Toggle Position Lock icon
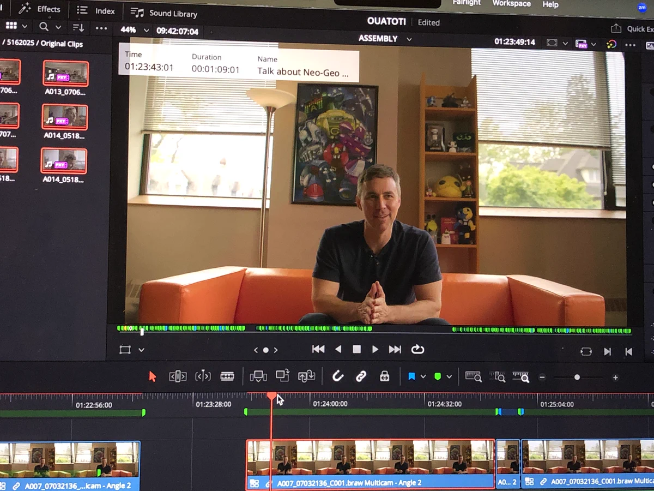This screenshot has height=491, width=654. tap(384, 376)
